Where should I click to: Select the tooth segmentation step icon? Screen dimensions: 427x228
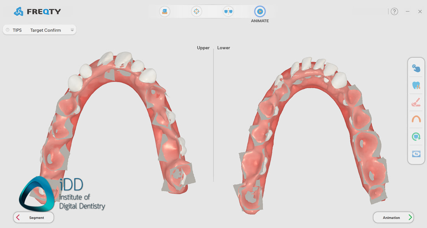pyautogui.click(x=228, y=12)
